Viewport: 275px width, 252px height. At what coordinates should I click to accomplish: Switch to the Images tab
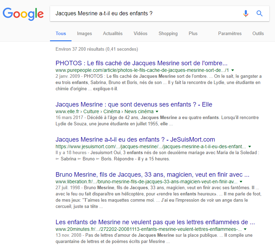(x=84, y=34)
